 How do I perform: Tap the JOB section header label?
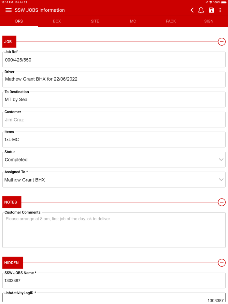pos(9,41)
